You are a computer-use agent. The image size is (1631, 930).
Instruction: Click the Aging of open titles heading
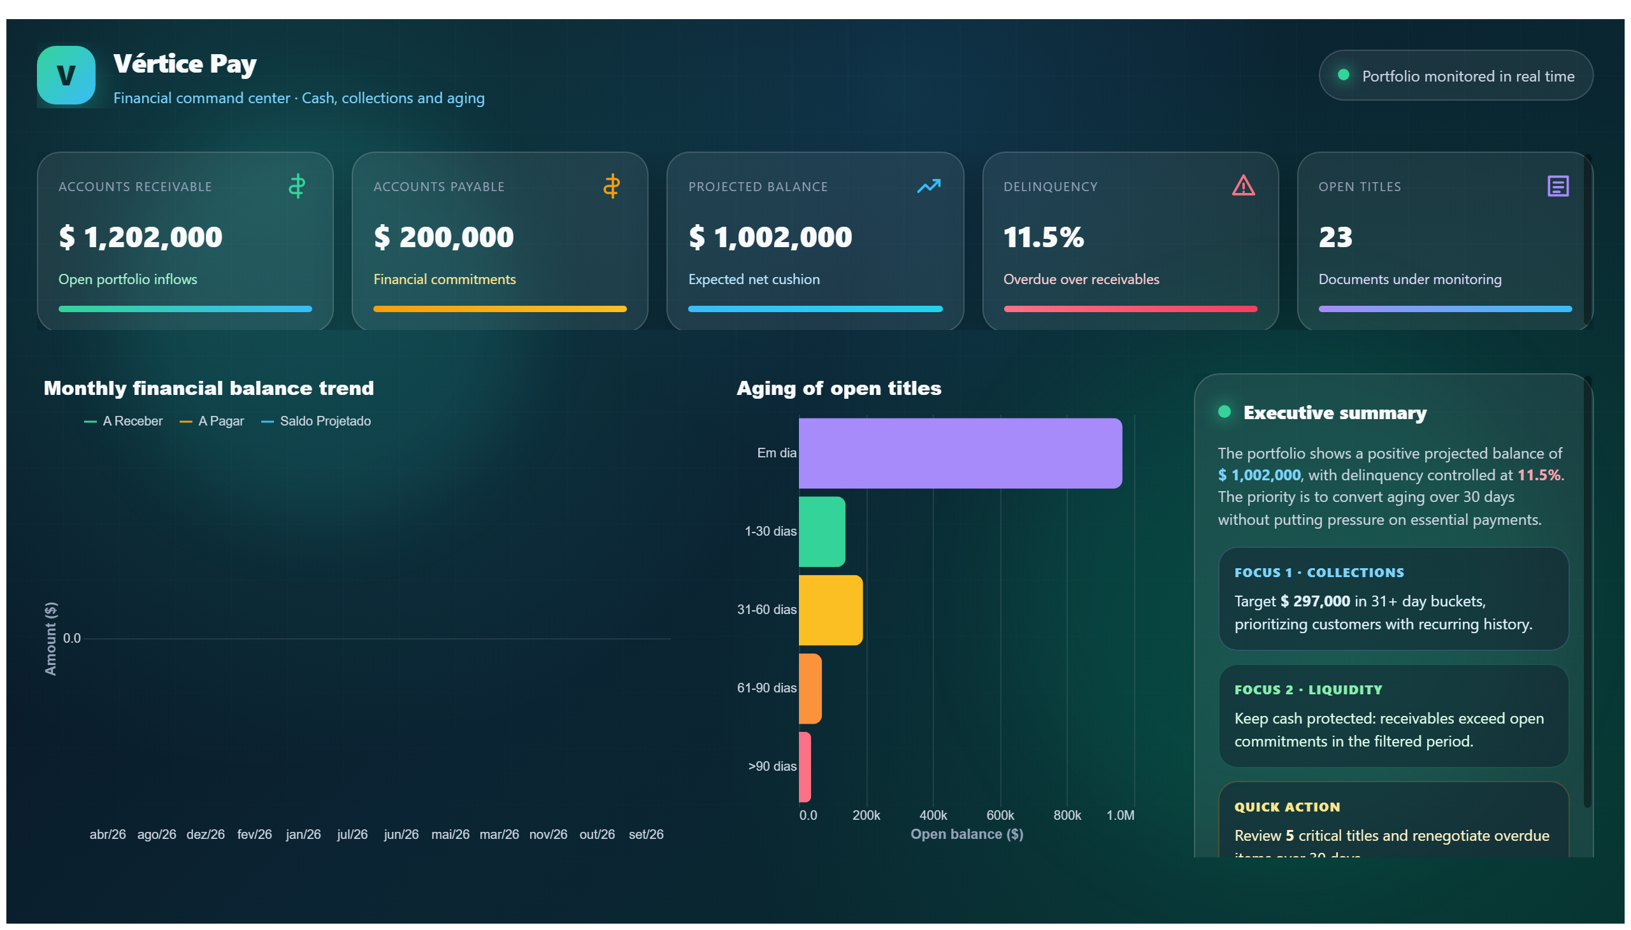[x=838, y=389]
